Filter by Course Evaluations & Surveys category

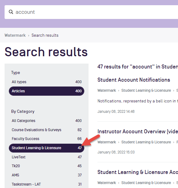pos(46,130)
